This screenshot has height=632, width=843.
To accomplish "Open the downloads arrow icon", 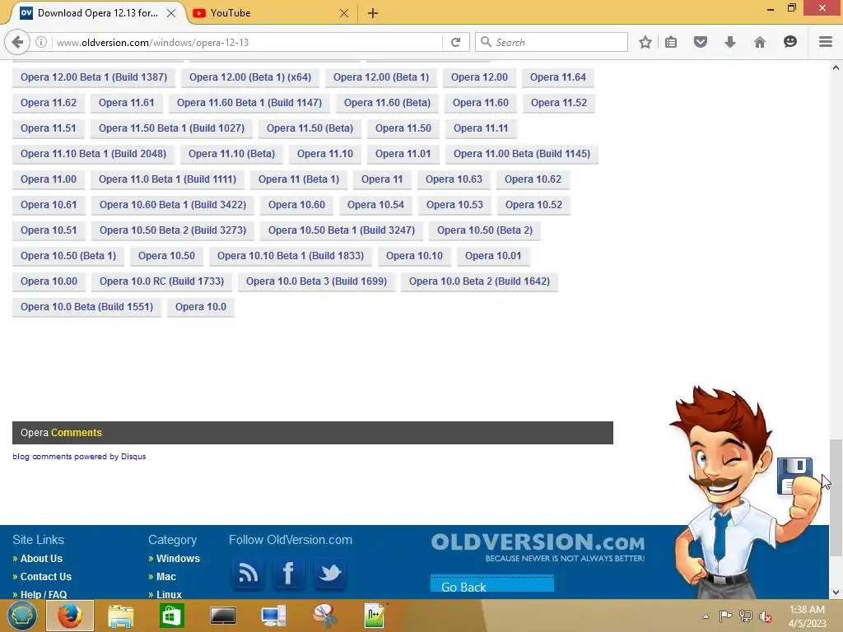I will tap(729, 42).
